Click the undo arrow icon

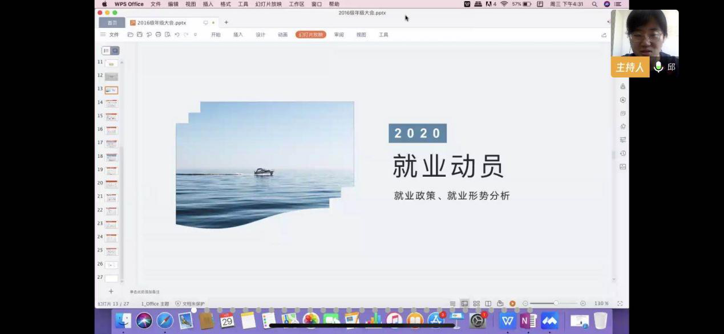pyautogui.click(x=177, y=35)
